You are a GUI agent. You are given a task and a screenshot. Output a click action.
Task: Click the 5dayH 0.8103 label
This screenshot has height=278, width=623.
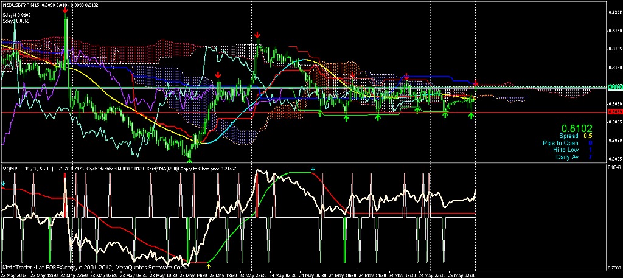17,15
